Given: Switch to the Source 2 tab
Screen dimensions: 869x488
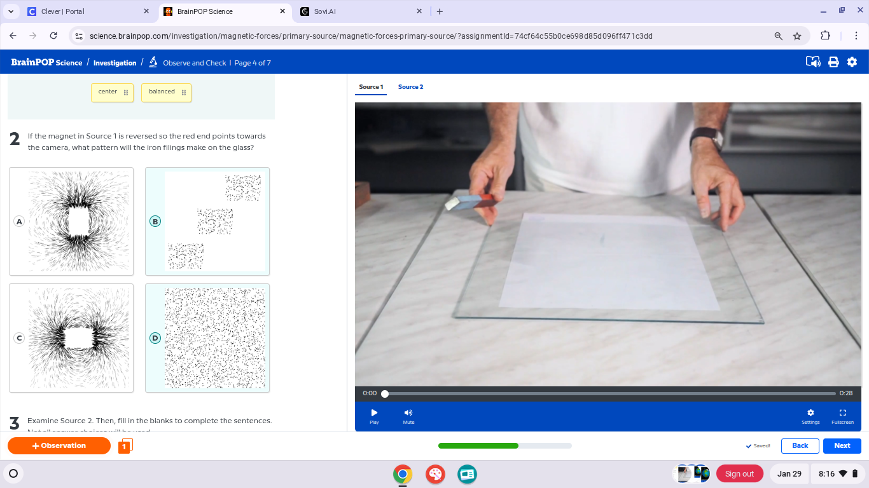Looking at the screenshot, I should click(x=410, y=87).
